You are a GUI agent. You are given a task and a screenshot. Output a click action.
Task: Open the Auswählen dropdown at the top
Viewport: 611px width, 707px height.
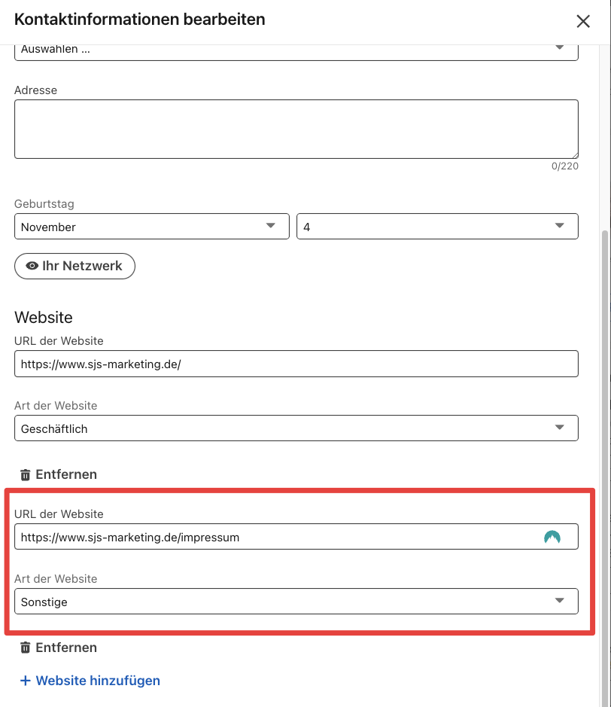pyautogui.click(x=296, y=50)
